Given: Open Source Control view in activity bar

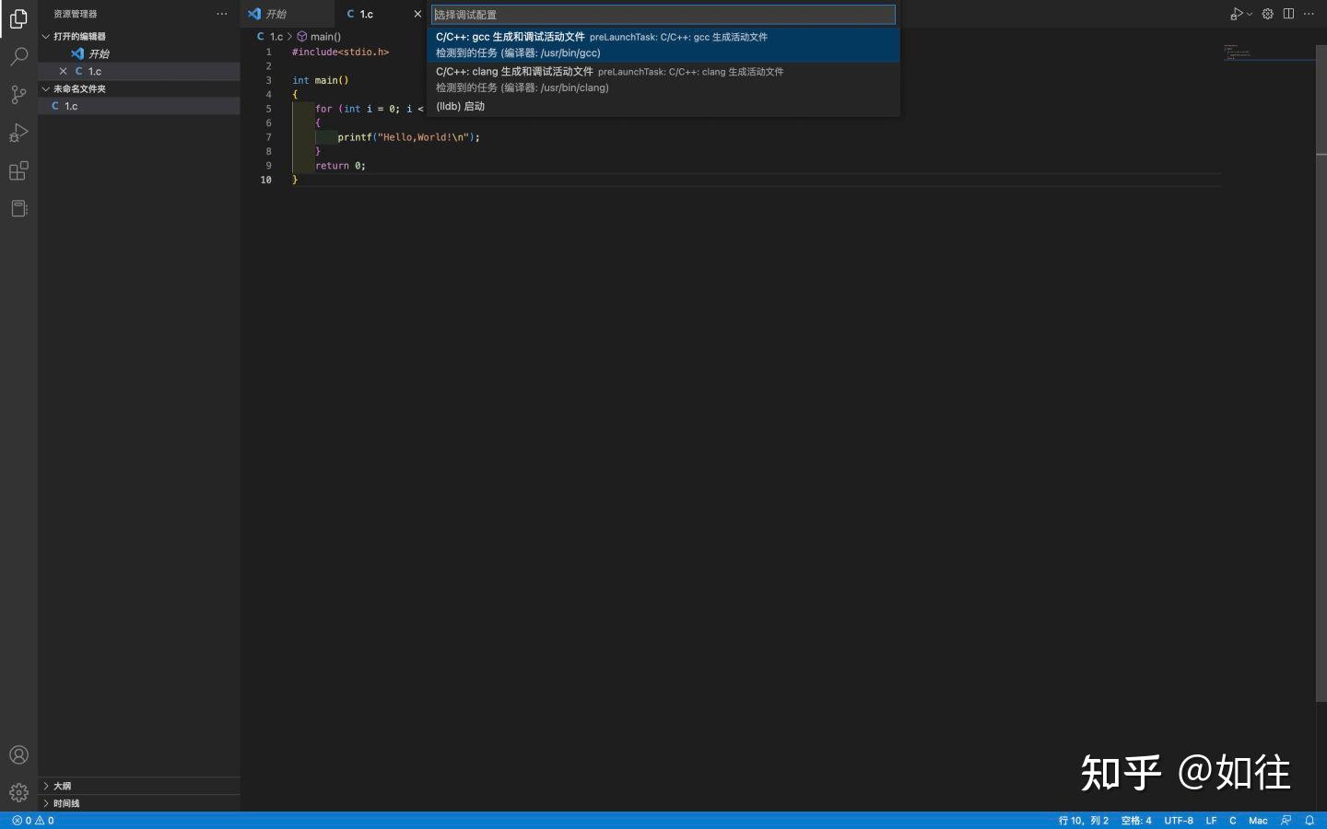Looking at the screenshot, I should coord(18,95).
